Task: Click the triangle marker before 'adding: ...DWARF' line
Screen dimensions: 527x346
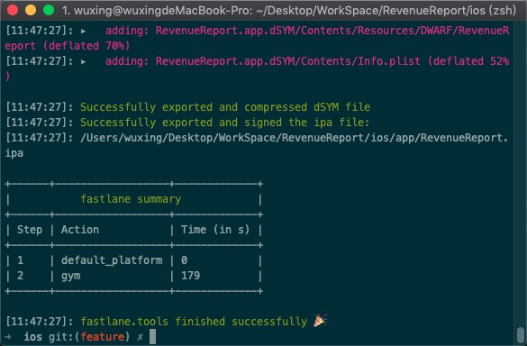Action: [x=84, y=32]
